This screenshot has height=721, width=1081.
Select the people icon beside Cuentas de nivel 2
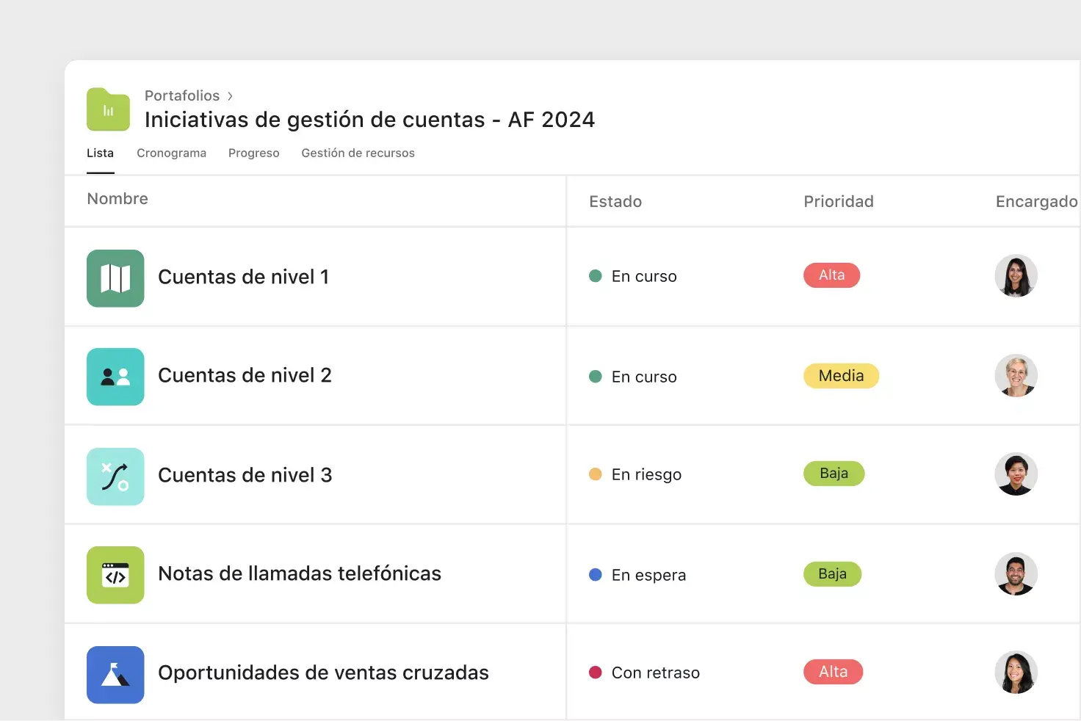(x=115, y=377)
